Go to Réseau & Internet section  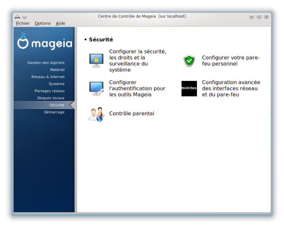click(x=48, y=77)
